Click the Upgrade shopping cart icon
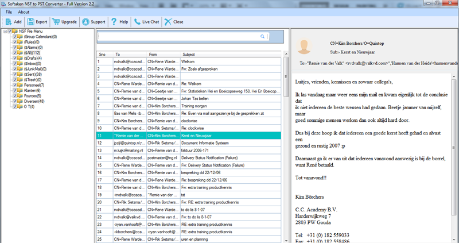This screenshot has height=243, width=459. click(56, 22)
